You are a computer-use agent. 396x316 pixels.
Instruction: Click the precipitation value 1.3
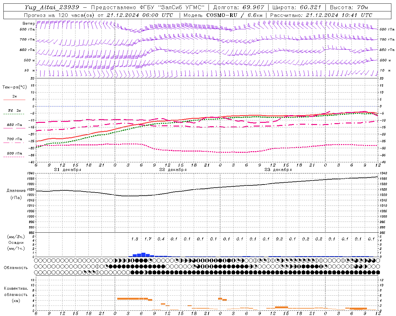point(135,239)
